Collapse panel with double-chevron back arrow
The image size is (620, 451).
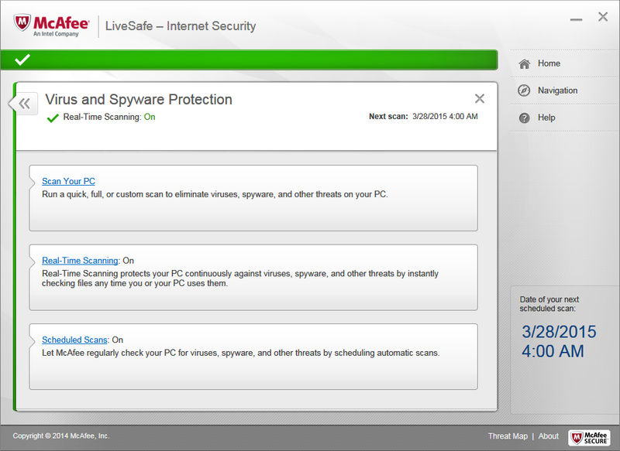coord(24,104)
